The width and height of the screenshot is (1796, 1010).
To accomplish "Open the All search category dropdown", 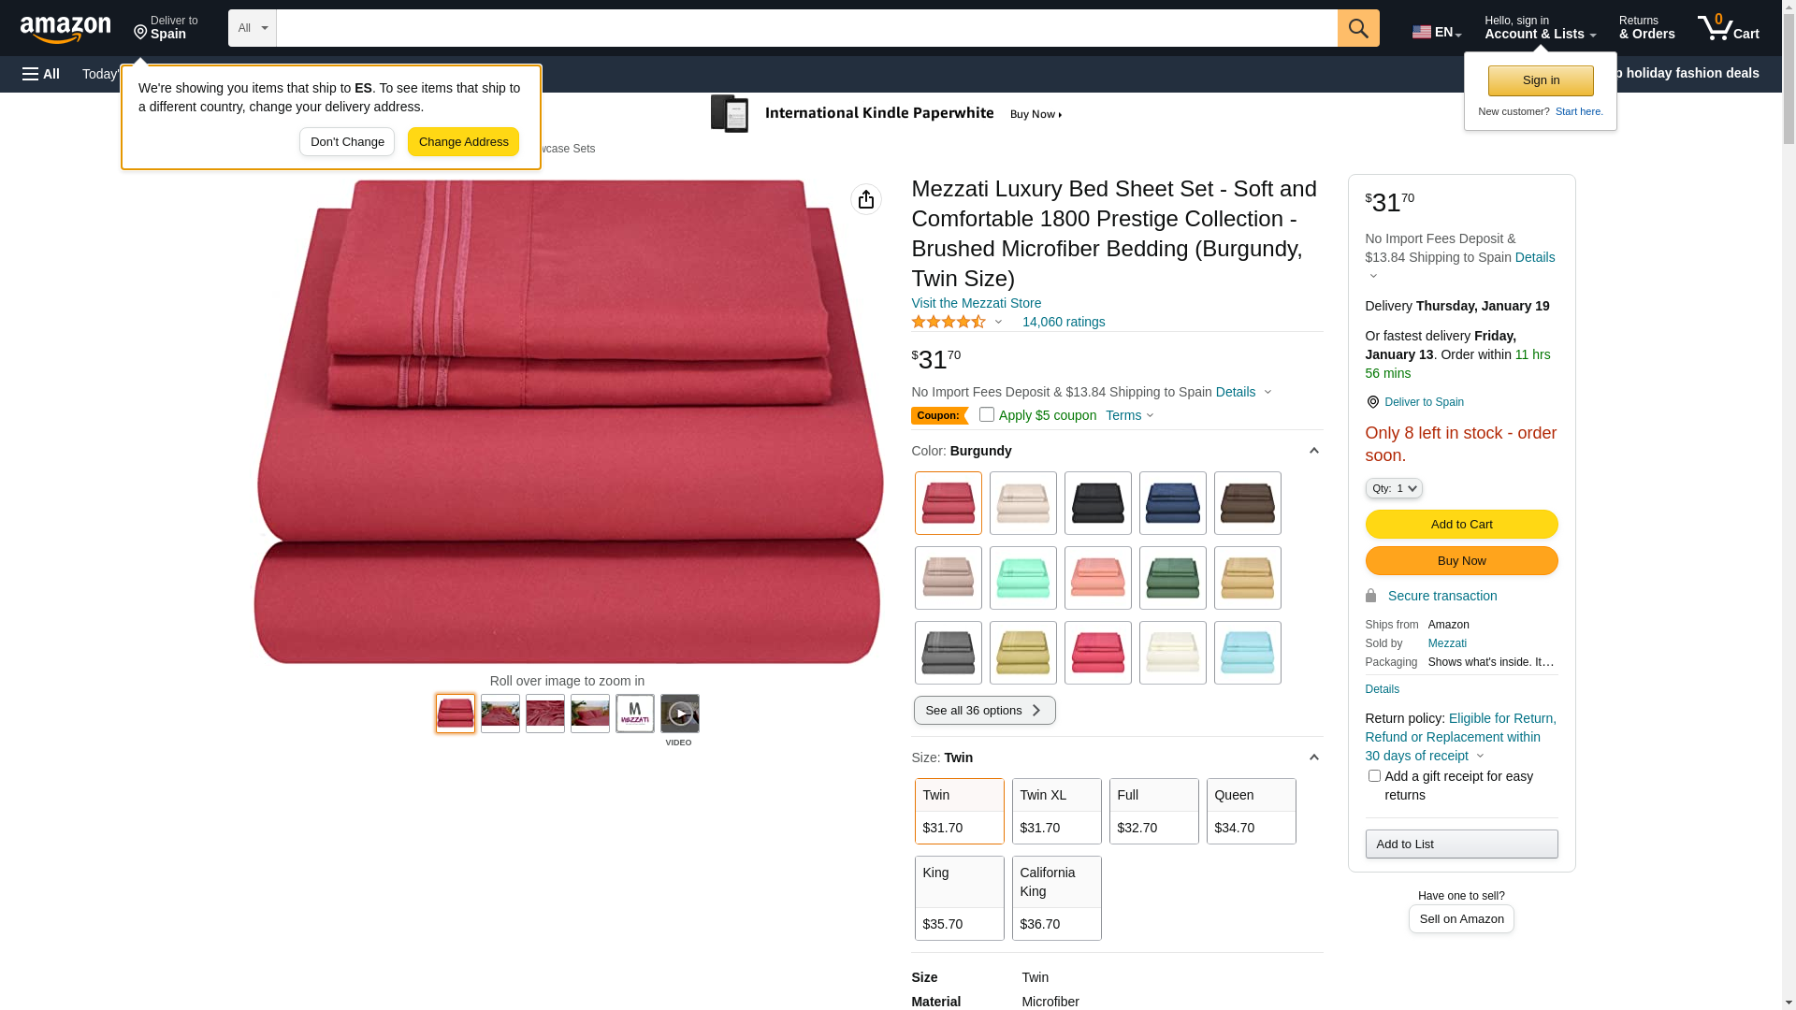I will pos(253,28).
